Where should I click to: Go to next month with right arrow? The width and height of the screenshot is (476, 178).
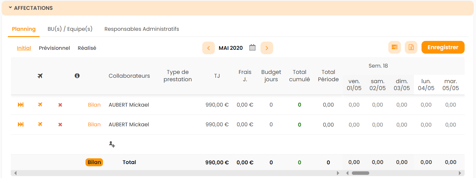pyautogui.click(x=267, y=48)
